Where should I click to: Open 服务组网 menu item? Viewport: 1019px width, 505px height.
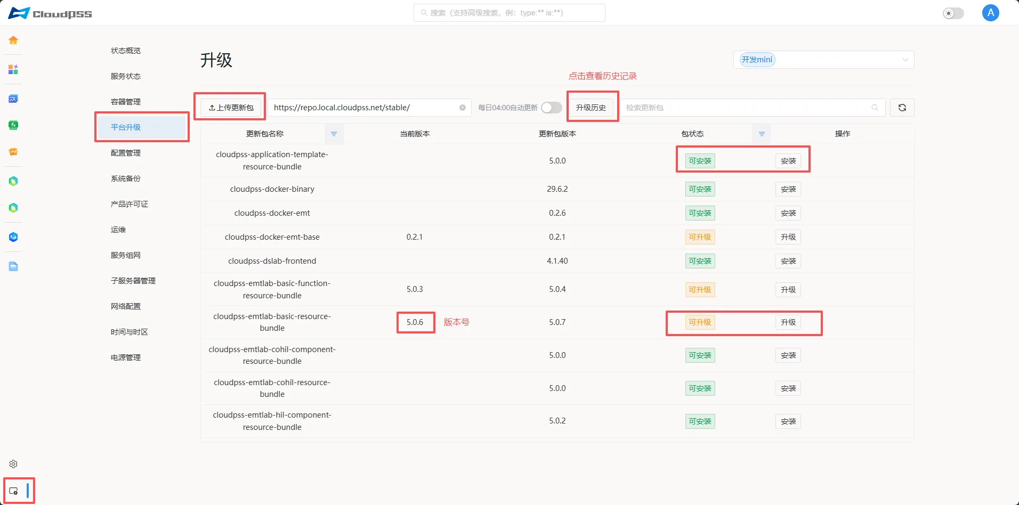126,255
